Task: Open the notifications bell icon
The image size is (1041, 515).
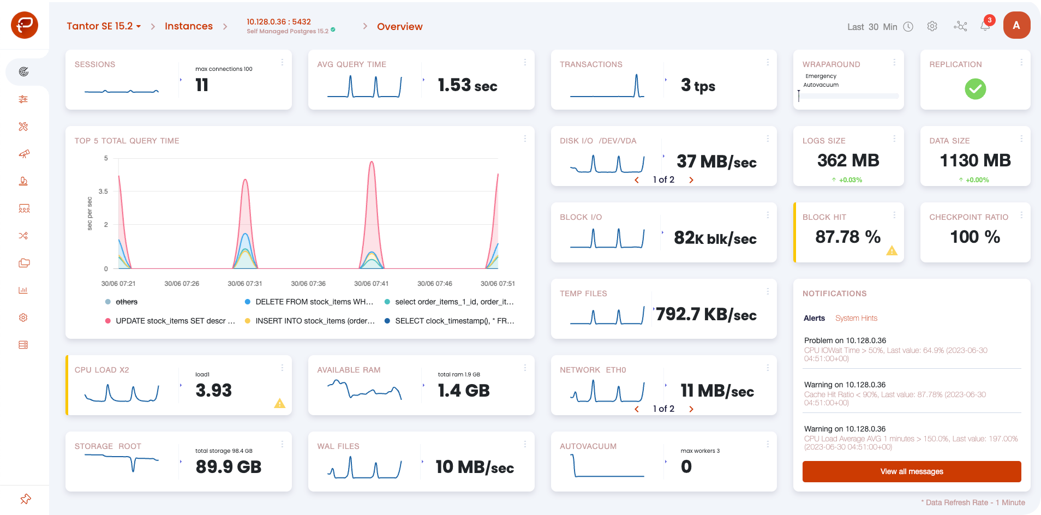Action: pos(985,26)
